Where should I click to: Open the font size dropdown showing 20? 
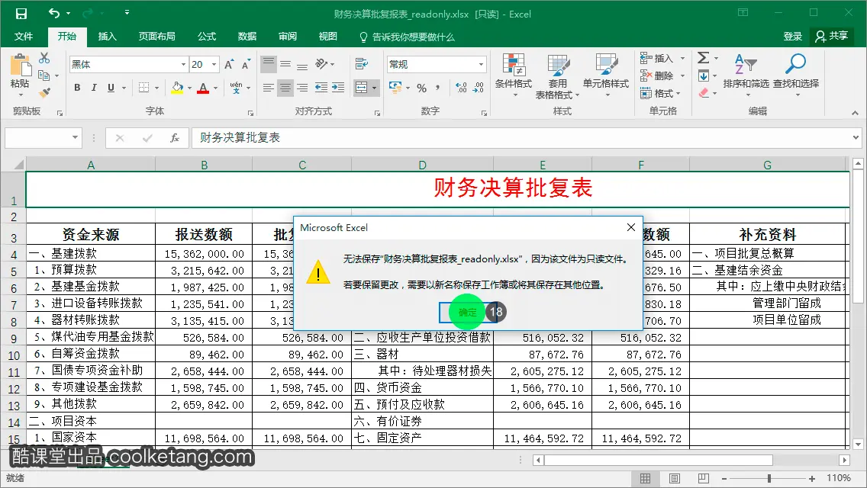tap(214, 64)
